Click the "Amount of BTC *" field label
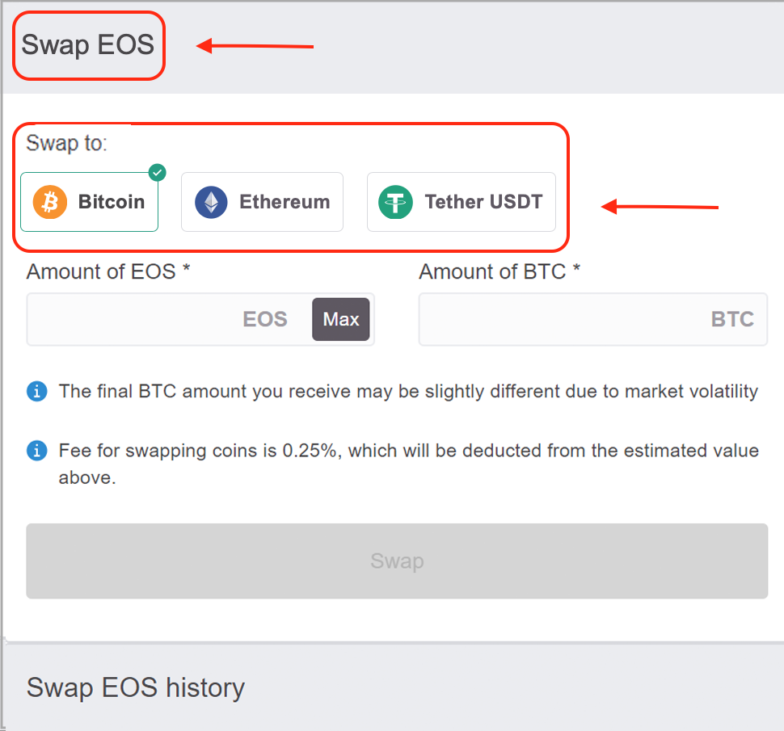 pyautogui.click(x=499, y=271)
